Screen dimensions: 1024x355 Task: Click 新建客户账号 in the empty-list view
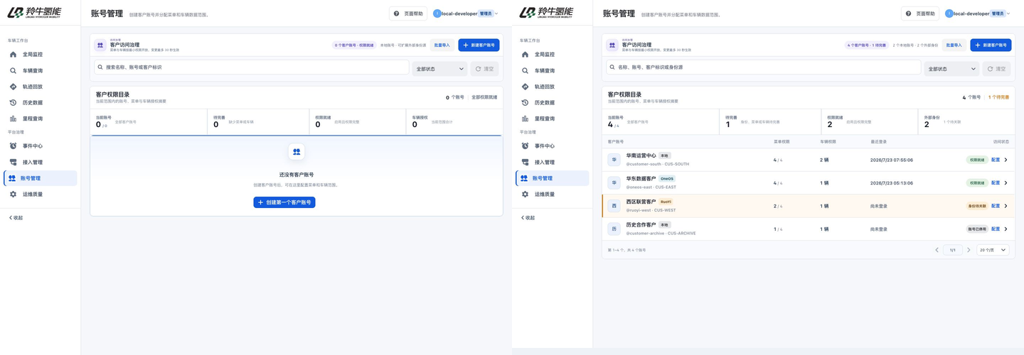pyautogui.click(x=479, y=45)
